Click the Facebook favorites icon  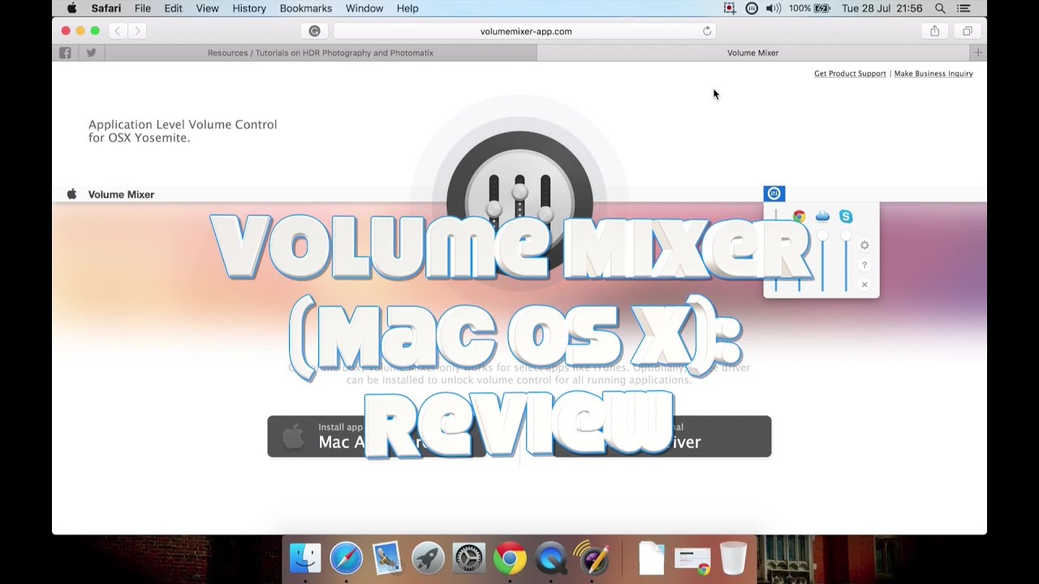click(65, 53)
